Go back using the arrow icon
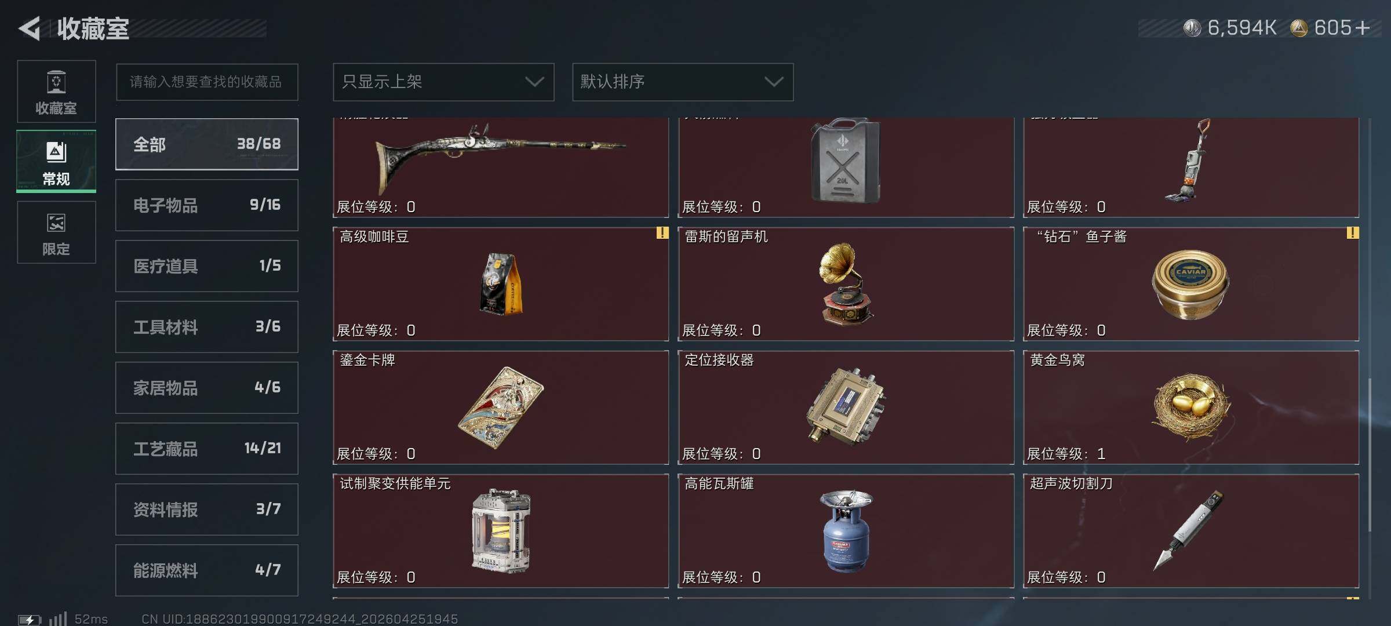The image size is (1391, 626). [x=29, y=28]
